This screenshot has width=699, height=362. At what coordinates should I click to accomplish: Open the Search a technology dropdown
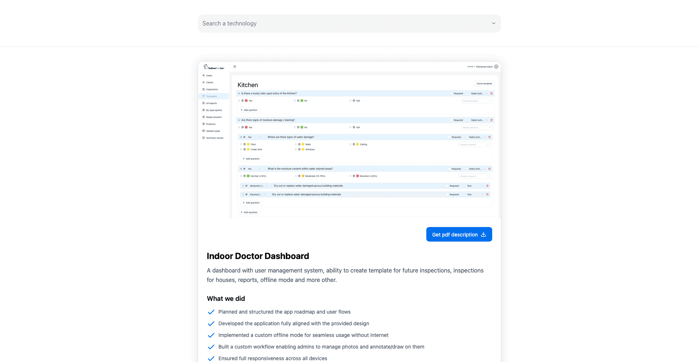[349, 23]
